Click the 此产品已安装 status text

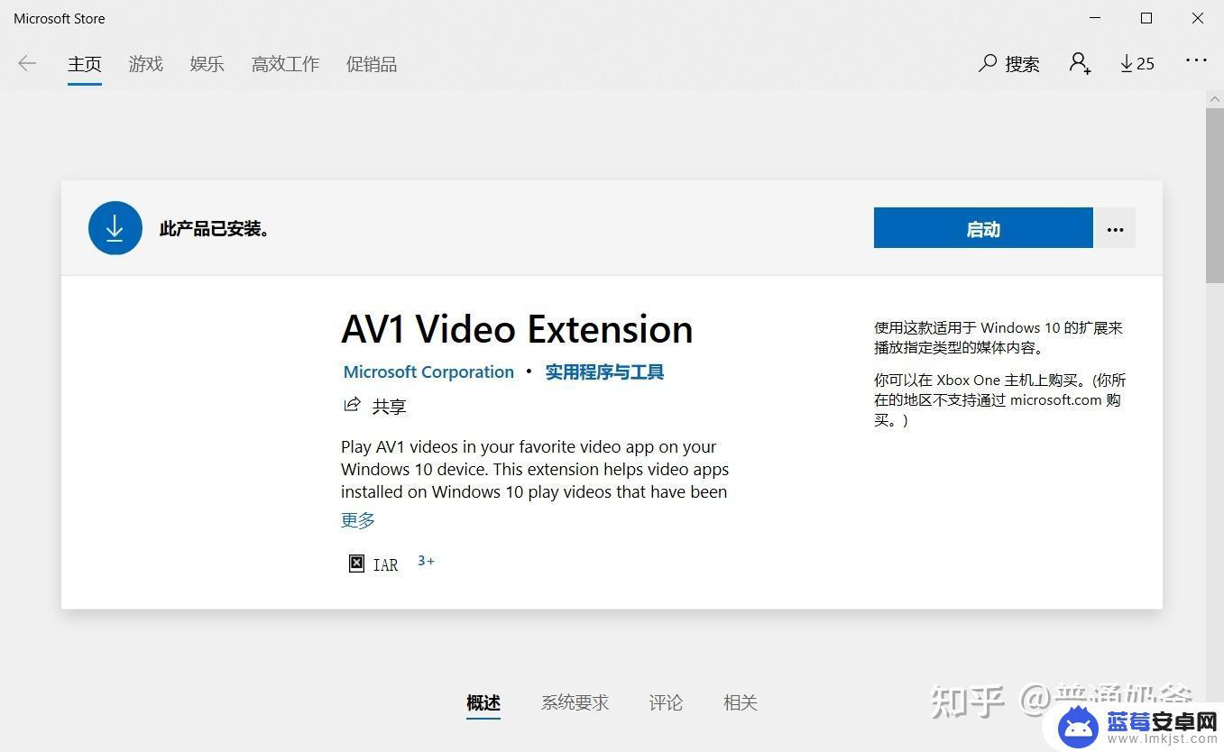coord(215,229)
